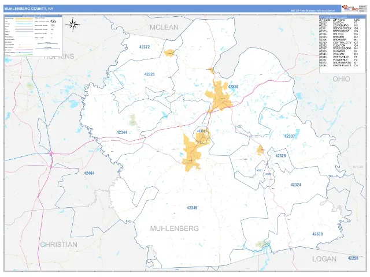Click the CENTRAL CITY row in ZIP index
The height and width of the screenshot is (277, 370).
pos(339,43)
